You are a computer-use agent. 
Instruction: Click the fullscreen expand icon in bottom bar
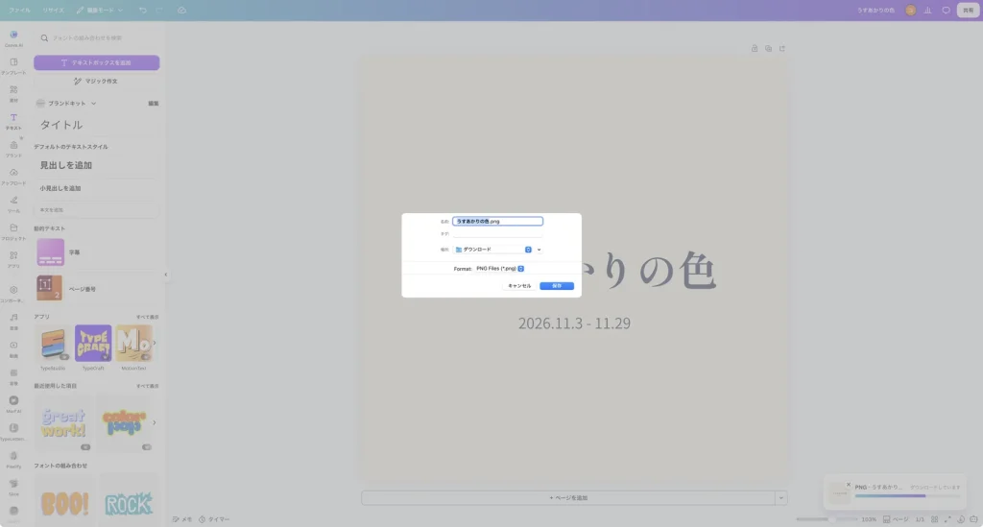tap(947, 519)
